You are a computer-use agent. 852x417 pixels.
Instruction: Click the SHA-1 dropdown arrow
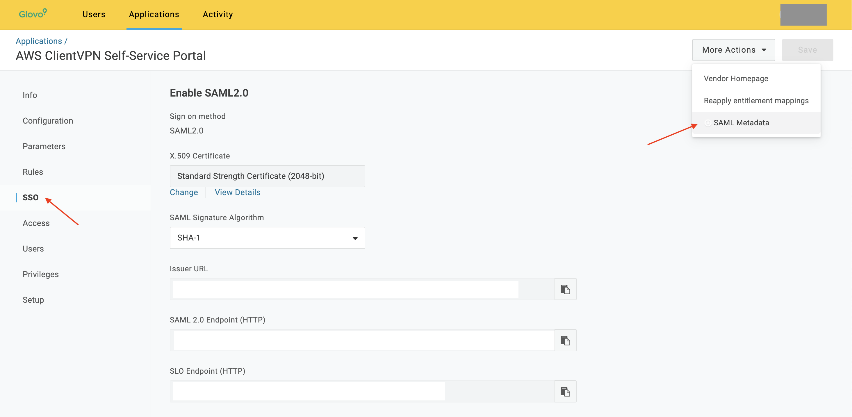pyautogui.click(x=355, y=238)
